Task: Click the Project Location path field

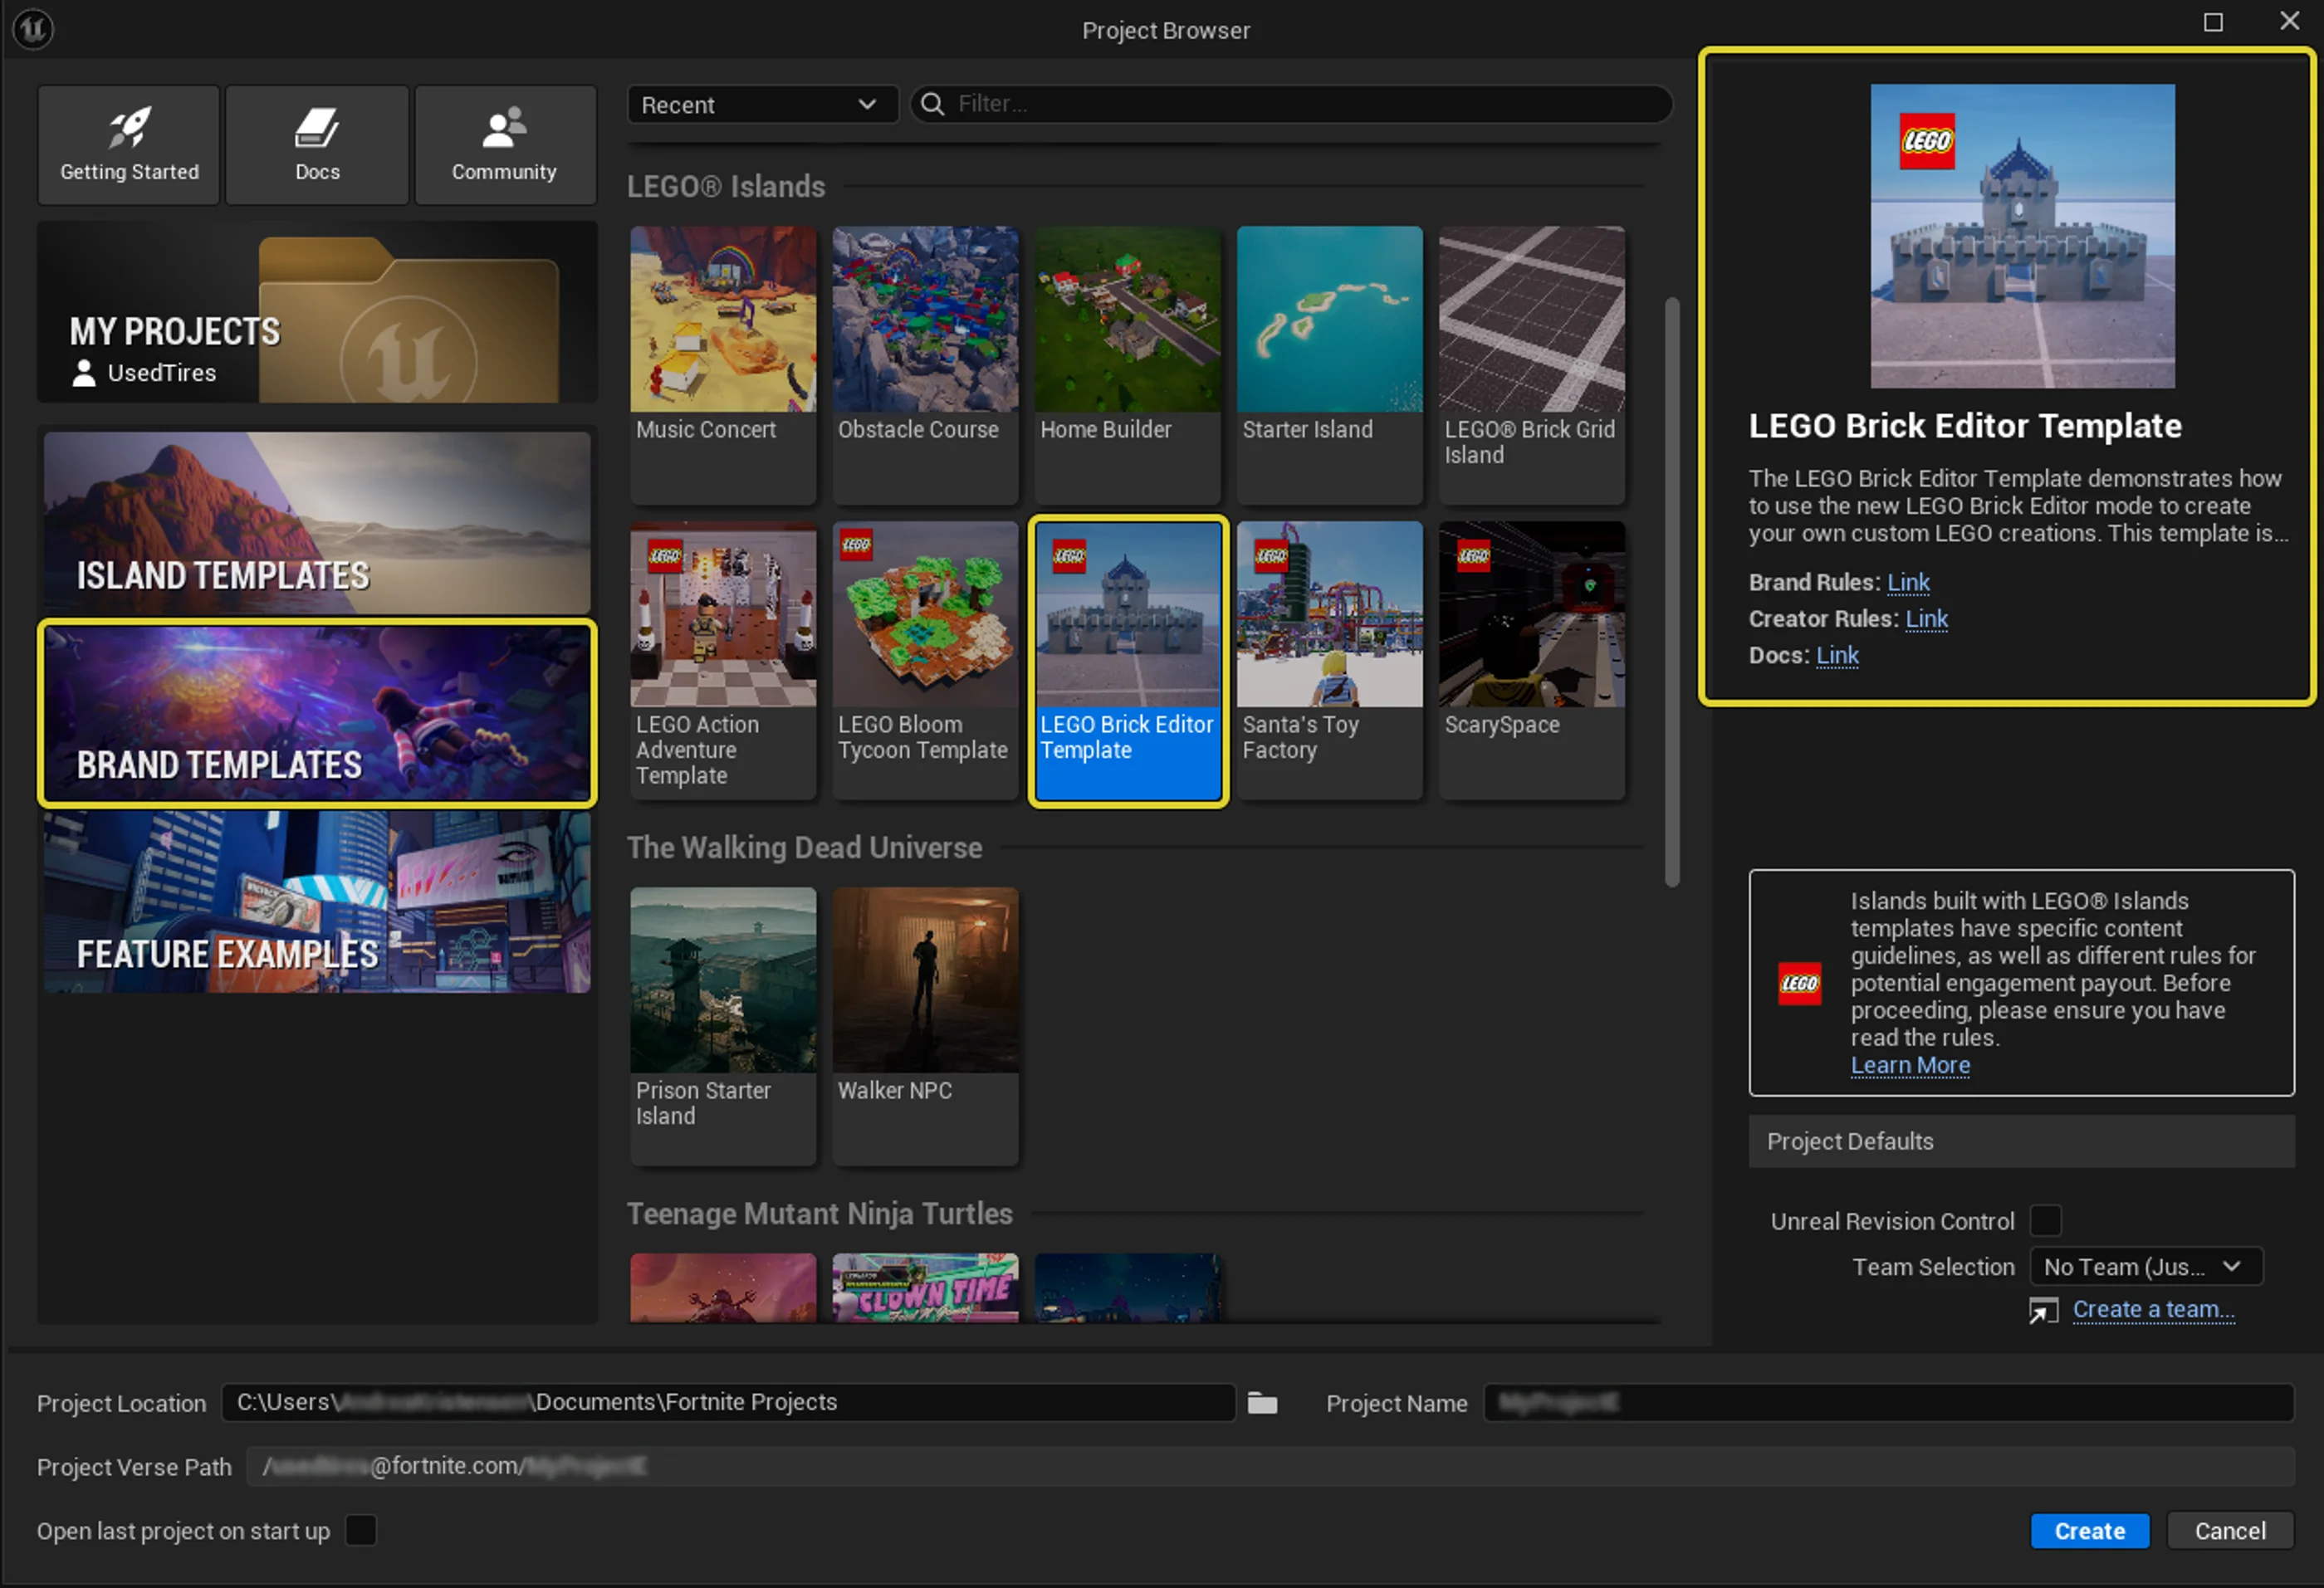Action: [728, 1403]
